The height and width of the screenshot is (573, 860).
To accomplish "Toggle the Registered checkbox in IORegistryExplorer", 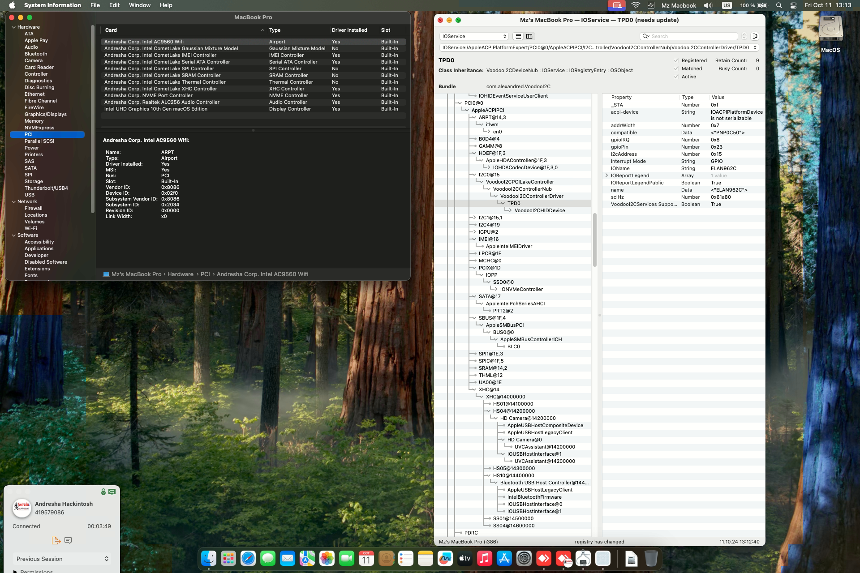I will coord(676,60).
